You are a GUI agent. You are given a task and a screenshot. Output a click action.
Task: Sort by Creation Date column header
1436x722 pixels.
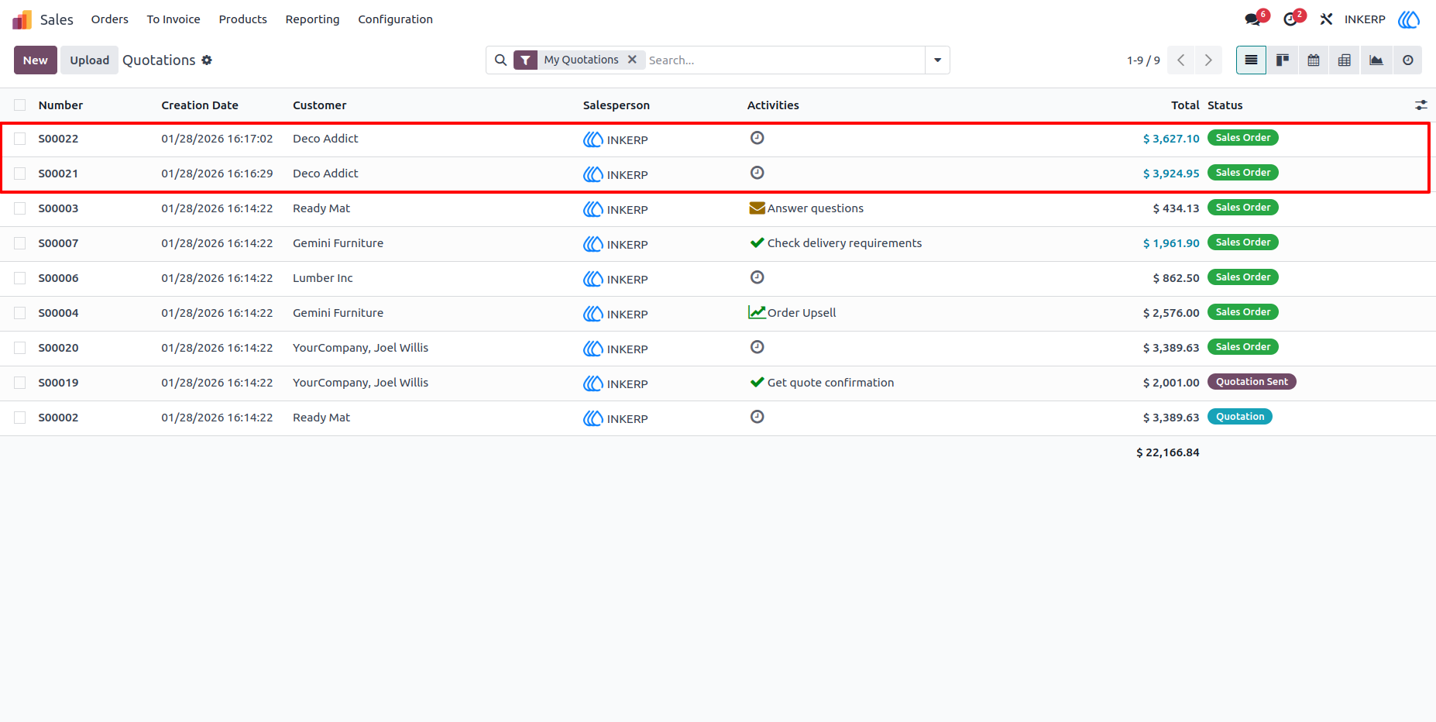(200, 105)
